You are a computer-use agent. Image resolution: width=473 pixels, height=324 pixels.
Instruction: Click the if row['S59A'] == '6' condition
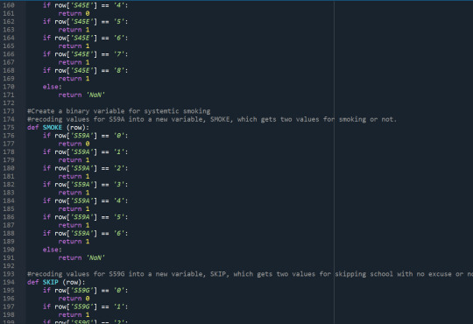[85, 233]
